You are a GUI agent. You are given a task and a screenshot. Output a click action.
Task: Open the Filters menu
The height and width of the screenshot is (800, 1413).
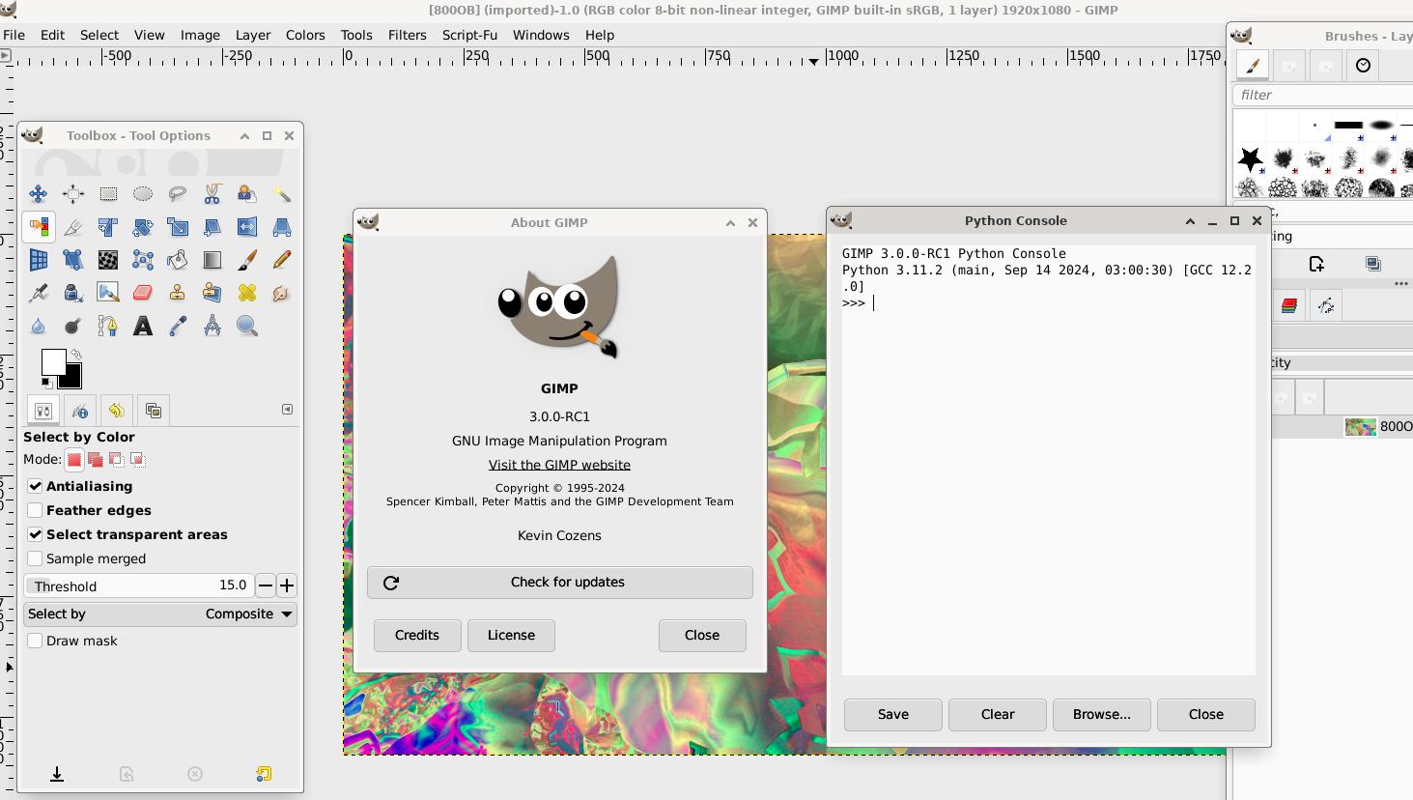[407, 35]
